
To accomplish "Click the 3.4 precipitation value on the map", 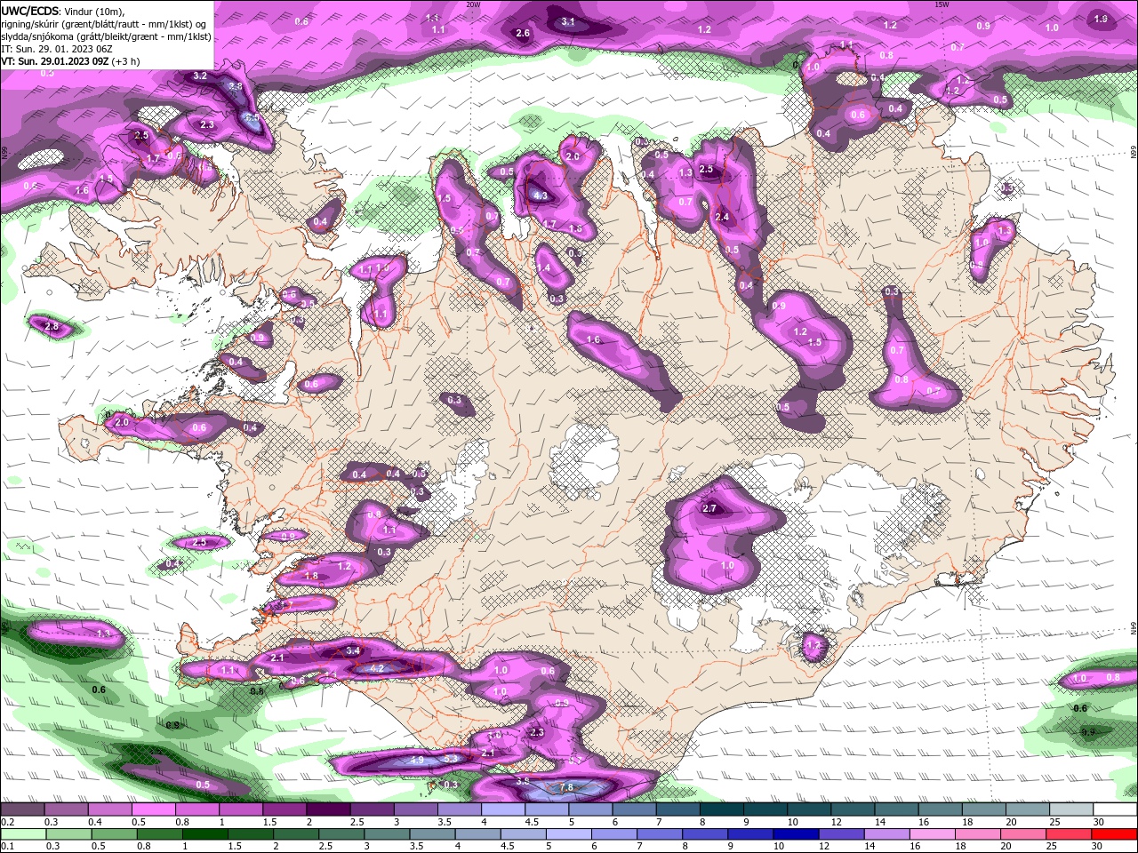I will [x=353, y=651].
